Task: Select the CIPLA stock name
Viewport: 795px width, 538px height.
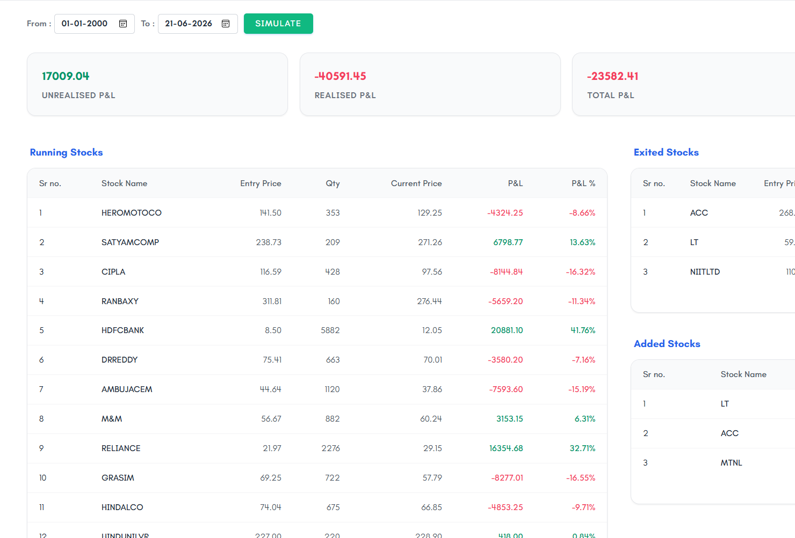Action: pyautogui.click(x=113, y=272)
